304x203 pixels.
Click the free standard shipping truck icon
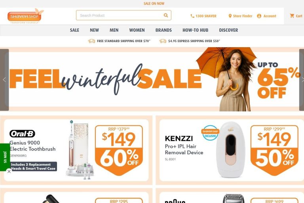click(x=91, y=41)
